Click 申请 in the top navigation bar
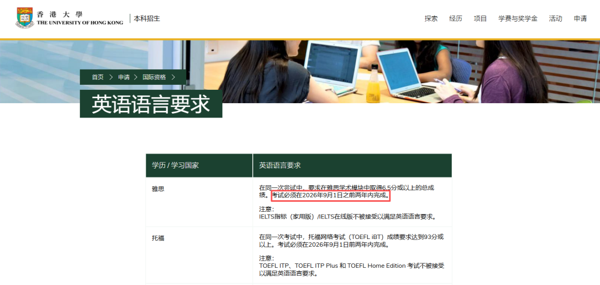 pos(580,18)
